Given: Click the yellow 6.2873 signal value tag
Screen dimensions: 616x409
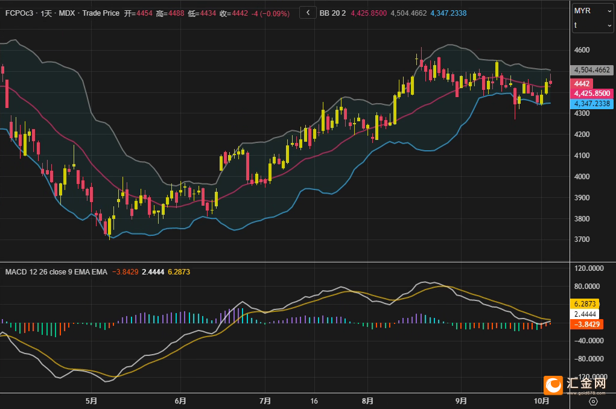Looking at the screenshot, I should [x=585, y=305].
